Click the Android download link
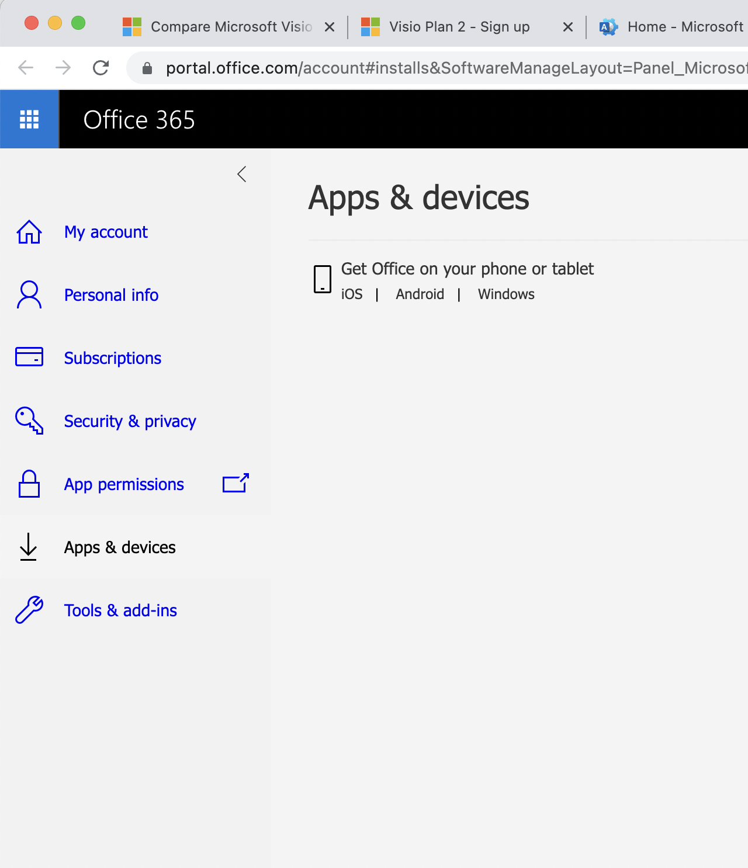Screen dimensions: 748x868 420,294
